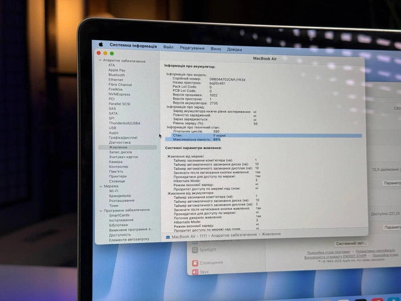The width and height of the screenshot is (401, 301).
Task: Select SPI in the sidebar
Action: click(111, 118)
